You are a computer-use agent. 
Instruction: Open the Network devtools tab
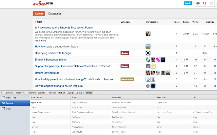(32, 93)
